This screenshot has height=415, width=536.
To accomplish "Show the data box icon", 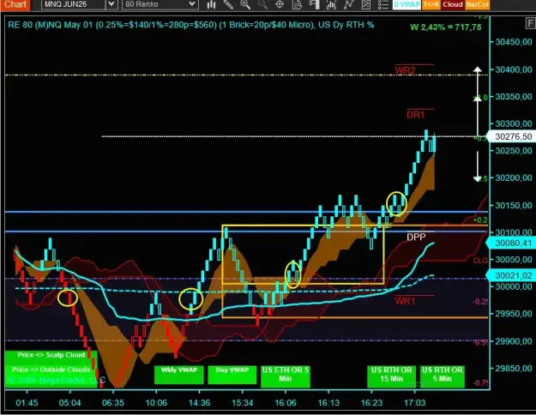I will point(297,4).
